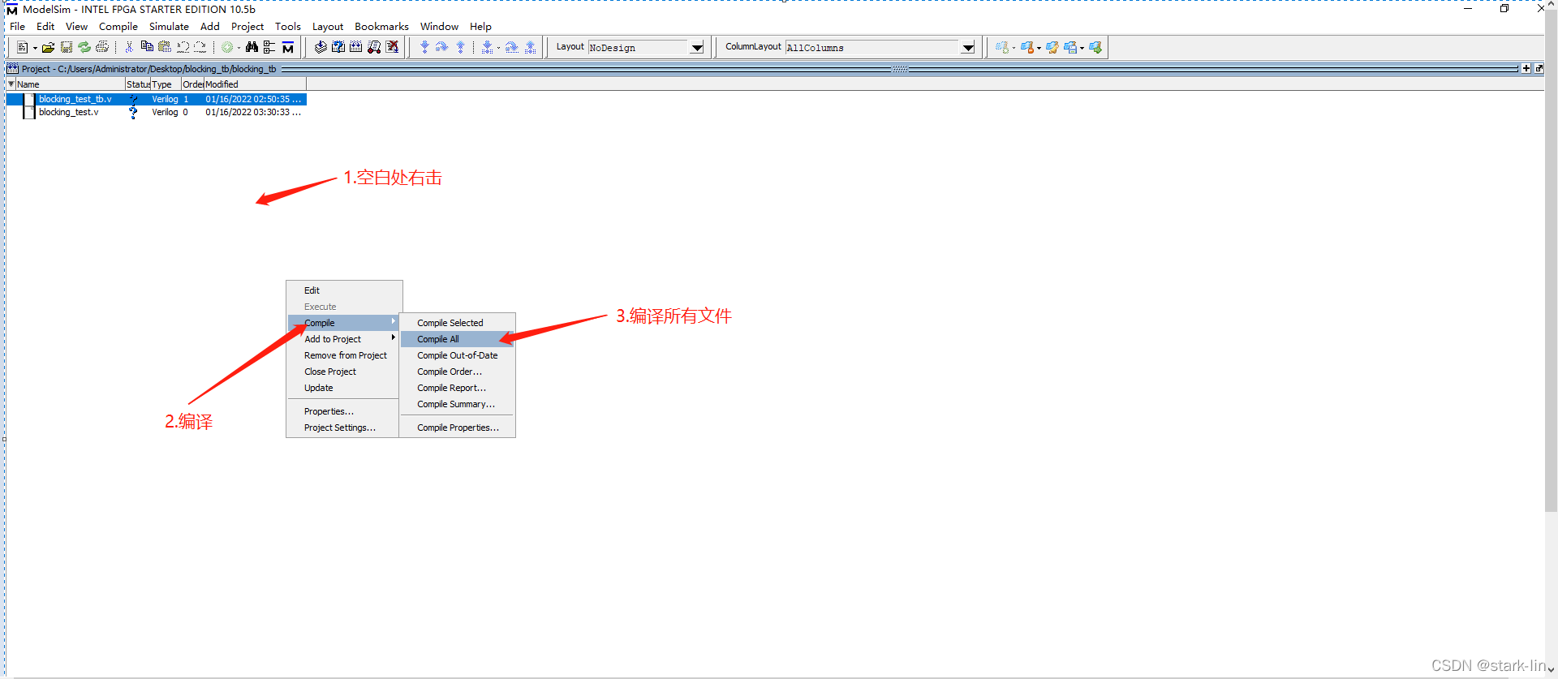
Task: Open the File menu
Action: 17,27
